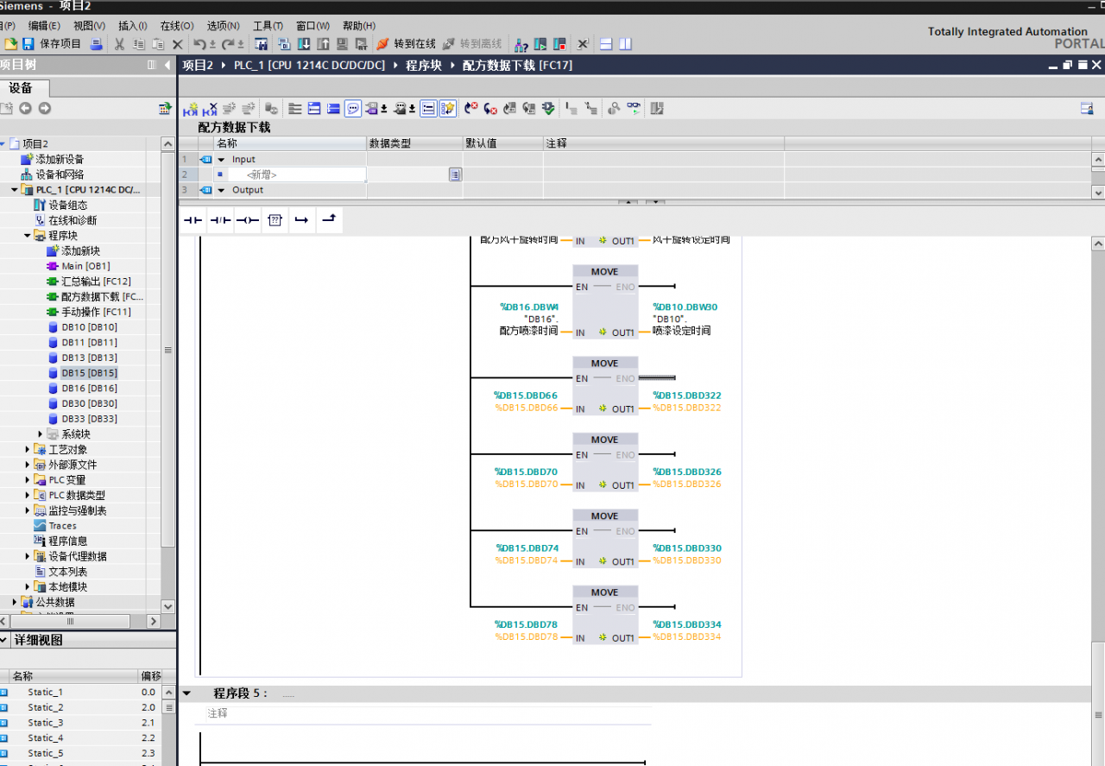Collapse the project tree panel arrow

click(x=167, y=65)
